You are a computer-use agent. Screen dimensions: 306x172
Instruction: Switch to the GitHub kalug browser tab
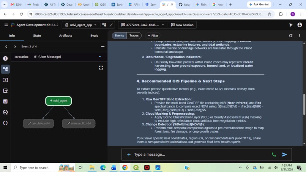185,4
